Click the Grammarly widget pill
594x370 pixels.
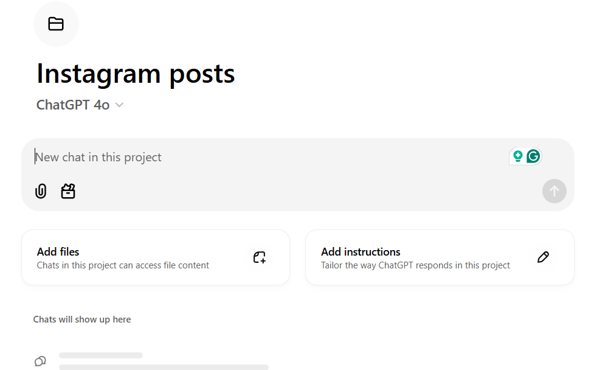pos(525,156)
